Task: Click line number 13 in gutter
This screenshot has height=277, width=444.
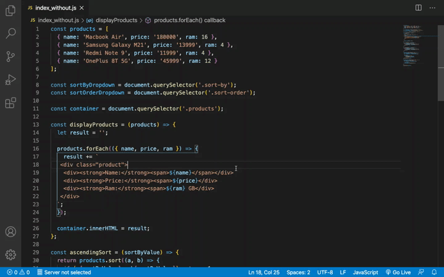Action: click(x=36, y=124)
